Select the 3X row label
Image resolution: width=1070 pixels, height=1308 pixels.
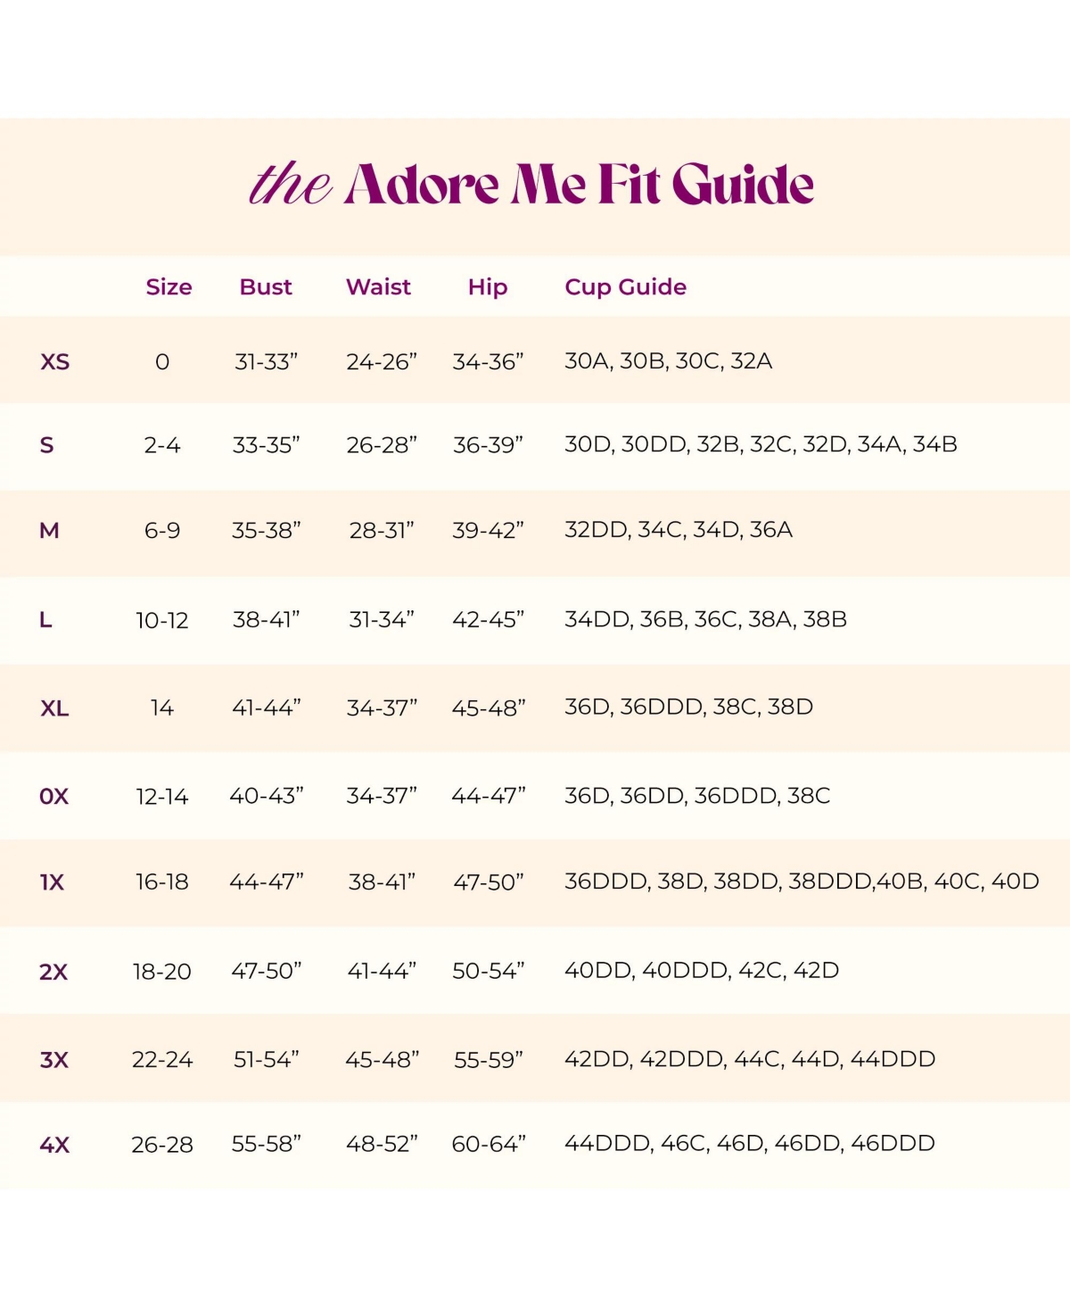pos(53,1059)
